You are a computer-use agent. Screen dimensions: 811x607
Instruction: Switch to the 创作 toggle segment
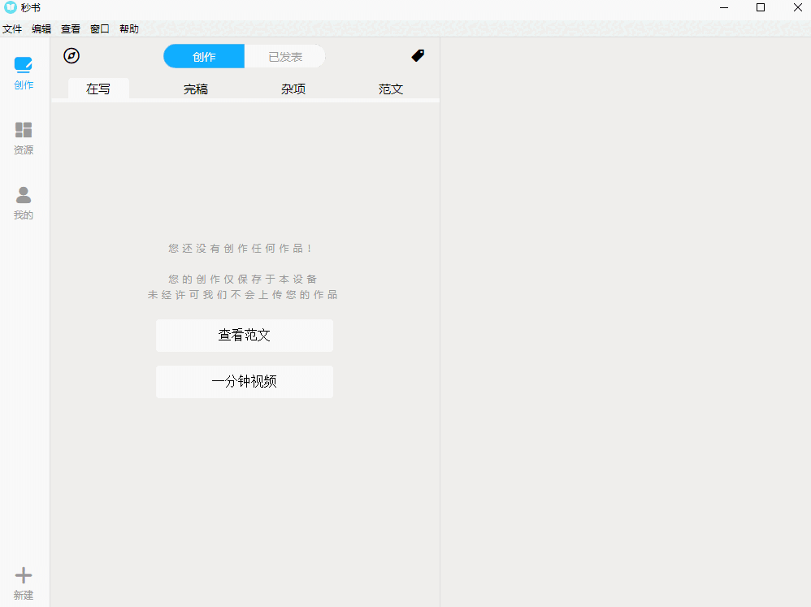pos(204,56)
